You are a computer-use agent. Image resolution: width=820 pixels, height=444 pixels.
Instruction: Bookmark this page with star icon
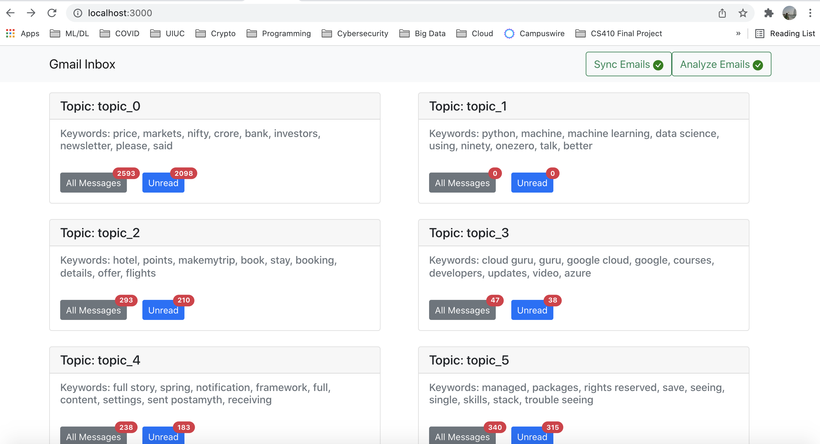pos(743,13)
